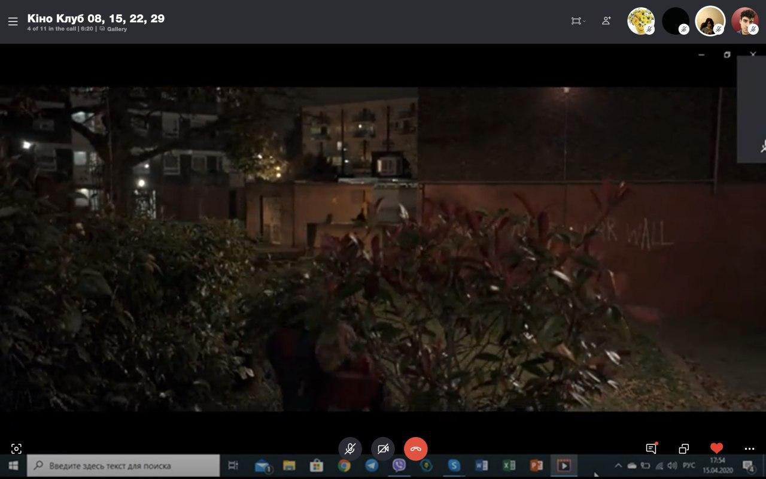Open the network tray icon
Viewport: 766px width, 479px height.
coord(659,465)
